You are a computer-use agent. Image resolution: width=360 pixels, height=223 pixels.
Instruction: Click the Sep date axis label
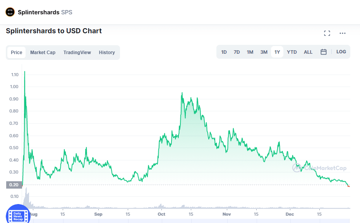(98, 214)
